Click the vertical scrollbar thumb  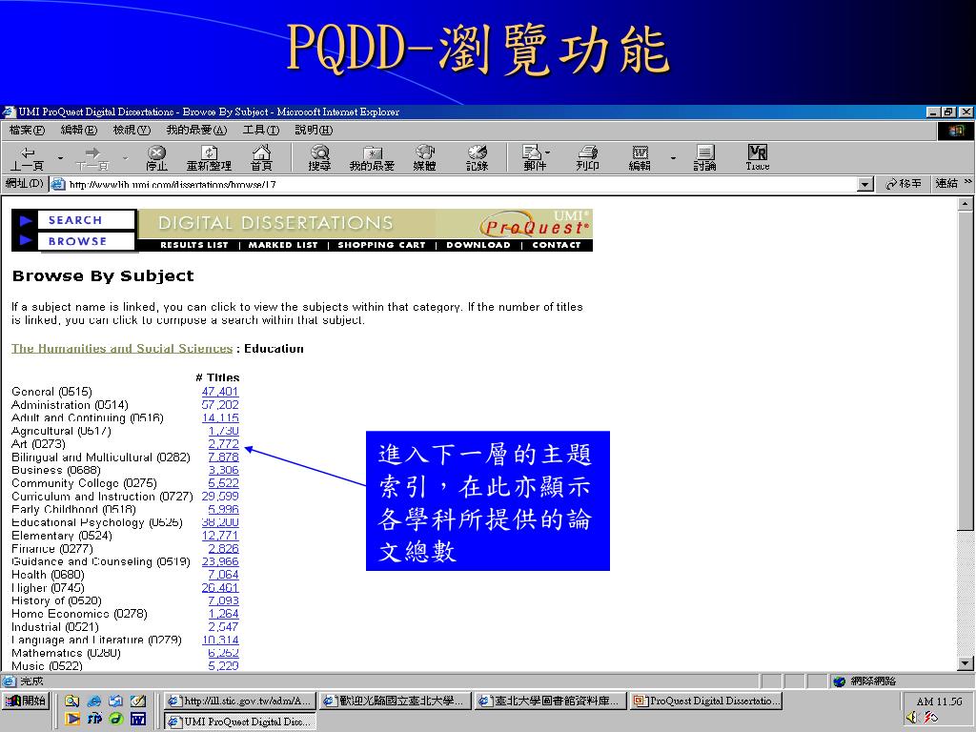pyautogui.click(x=965, y=371)
